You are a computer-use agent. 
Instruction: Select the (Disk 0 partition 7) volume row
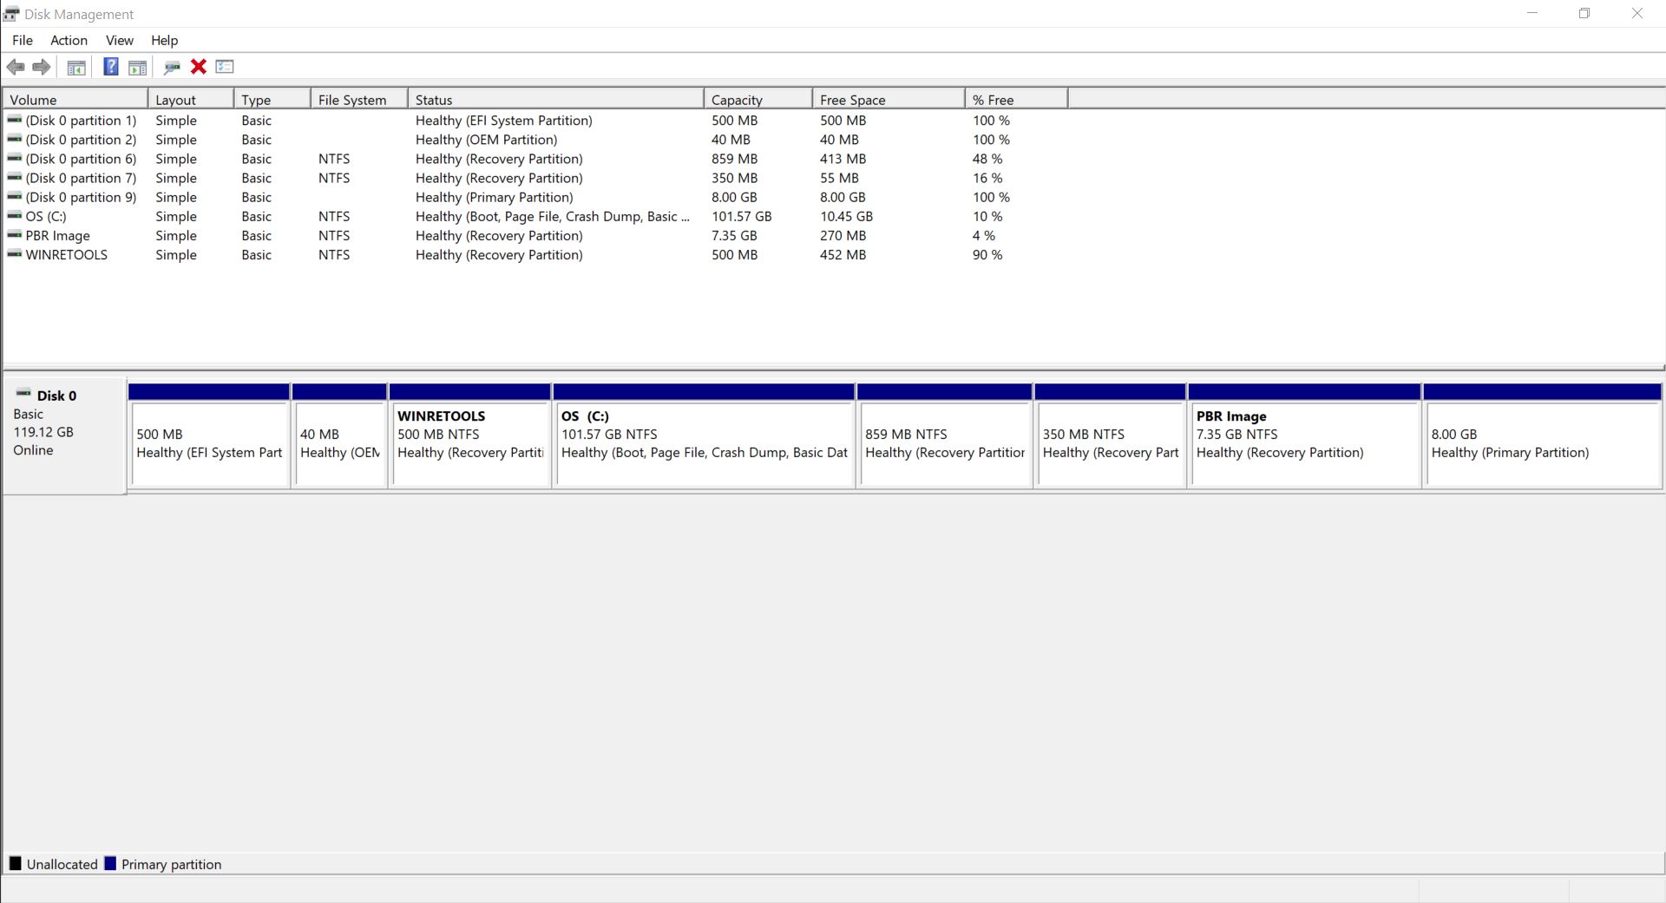click(x=535, y=178)
